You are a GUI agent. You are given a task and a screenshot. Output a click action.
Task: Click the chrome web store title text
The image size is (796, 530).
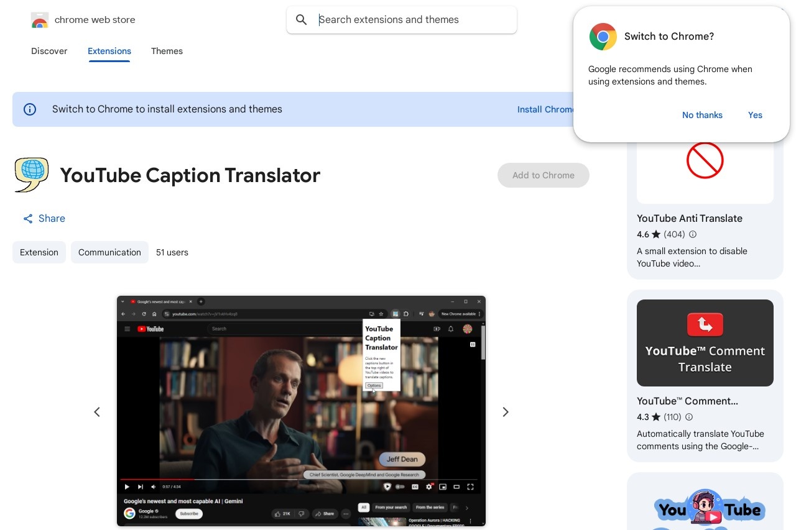click(95, 20)
